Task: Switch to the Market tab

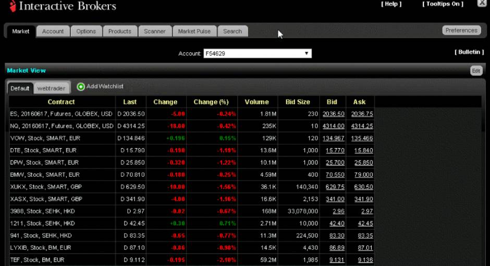Action: coord(21,31)
